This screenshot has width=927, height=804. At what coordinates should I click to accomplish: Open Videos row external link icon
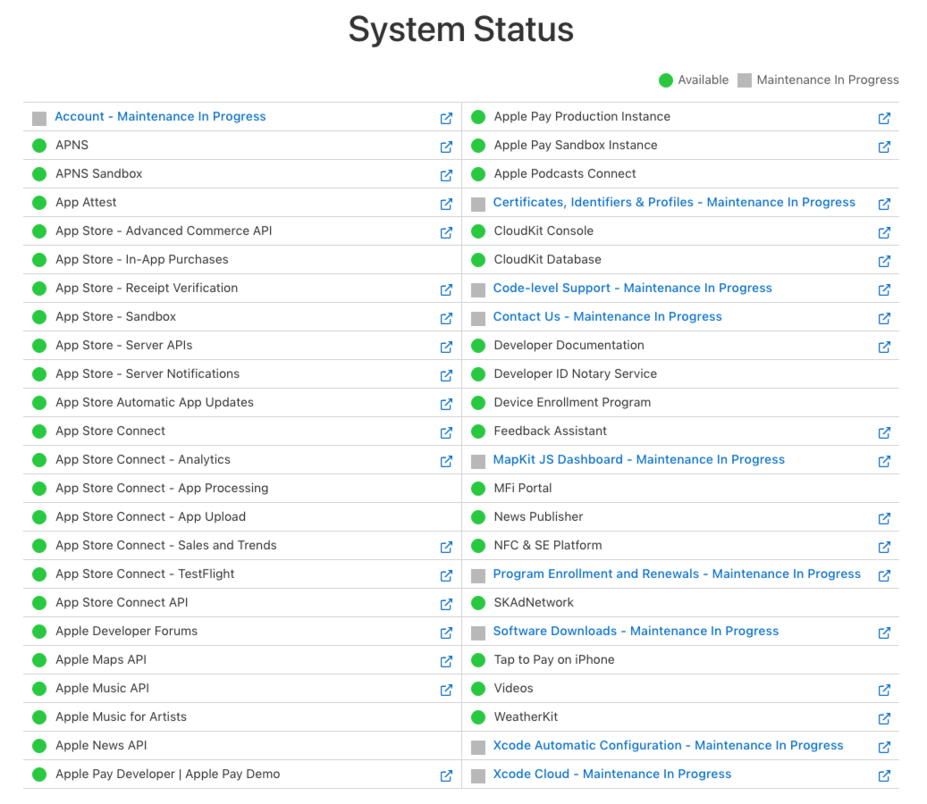click(884, 690)
